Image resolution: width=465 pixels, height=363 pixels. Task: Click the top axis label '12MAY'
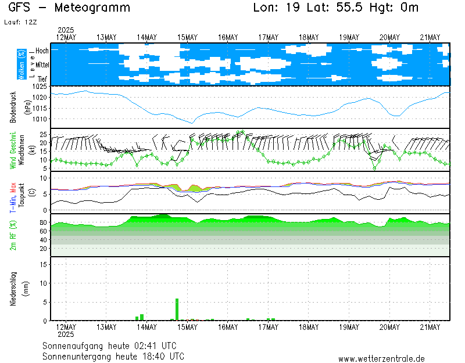66,38
